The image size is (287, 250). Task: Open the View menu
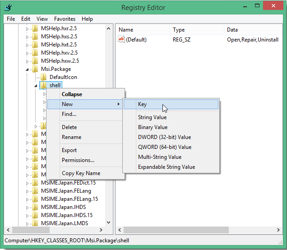(42, 19)
